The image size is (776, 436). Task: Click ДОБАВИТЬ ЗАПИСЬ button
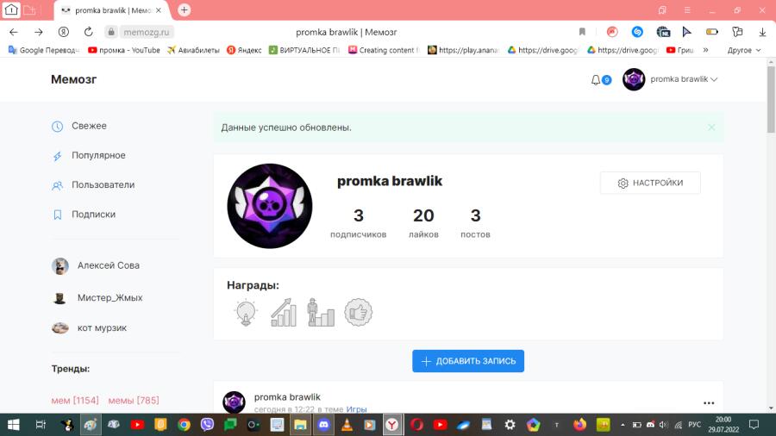click(468, 361)
